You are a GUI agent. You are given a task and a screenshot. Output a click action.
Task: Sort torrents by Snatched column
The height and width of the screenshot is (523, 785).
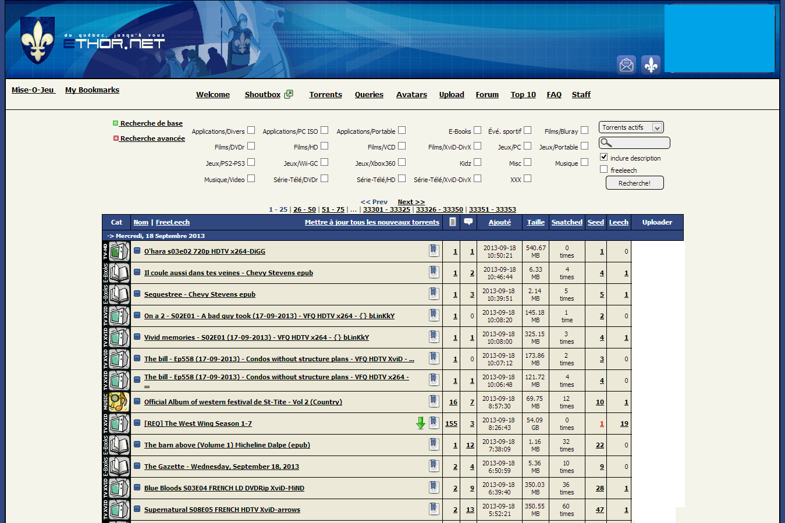[x=567, y=222]
